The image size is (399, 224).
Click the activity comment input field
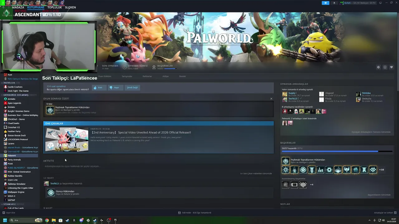pos(158,166)
